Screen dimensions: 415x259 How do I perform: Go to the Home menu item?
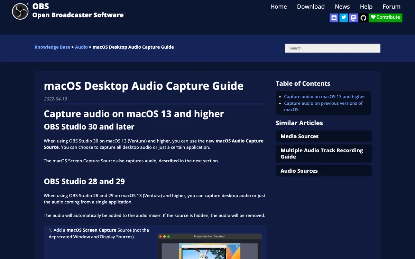pyautogui.click(x=278, y=7)
